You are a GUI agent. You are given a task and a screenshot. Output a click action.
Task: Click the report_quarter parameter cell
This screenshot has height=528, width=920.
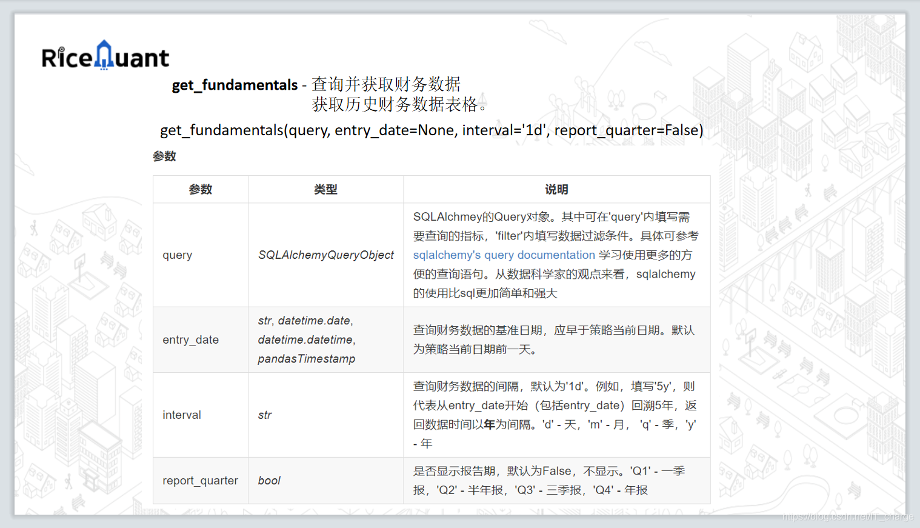(201, 481)
